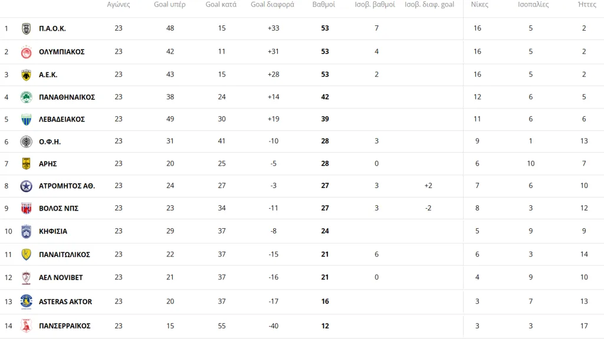Click the Π.Α.Ο.Κ. team crest icon
Screen dimensions: 604x339
[26, 28]
